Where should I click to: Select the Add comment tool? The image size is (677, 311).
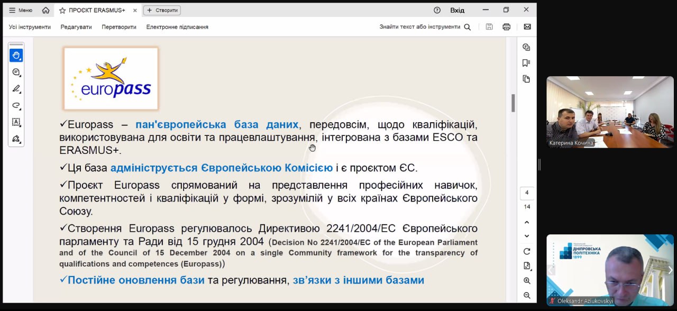point(16,72)
